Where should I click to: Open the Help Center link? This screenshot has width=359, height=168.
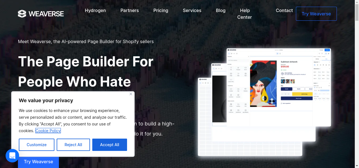click(x=245, y=14)
